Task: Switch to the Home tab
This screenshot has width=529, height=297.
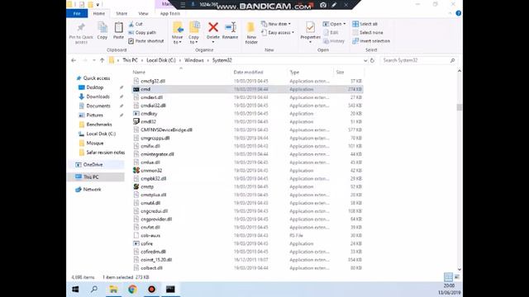Action: pos(99,13)
